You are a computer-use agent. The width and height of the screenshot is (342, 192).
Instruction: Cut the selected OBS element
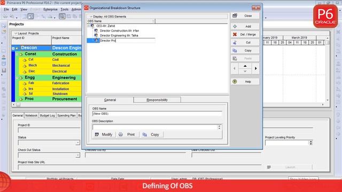pyautogui.click(x=245, y=43)
